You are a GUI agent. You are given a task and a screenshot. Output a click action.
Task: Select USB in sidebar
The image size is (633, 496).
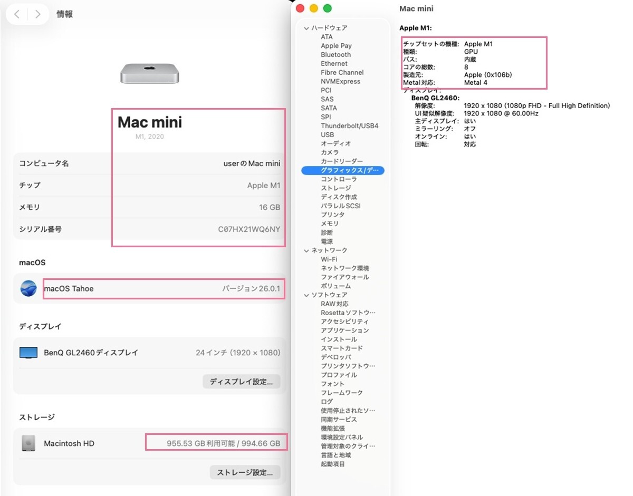(327, 135)
